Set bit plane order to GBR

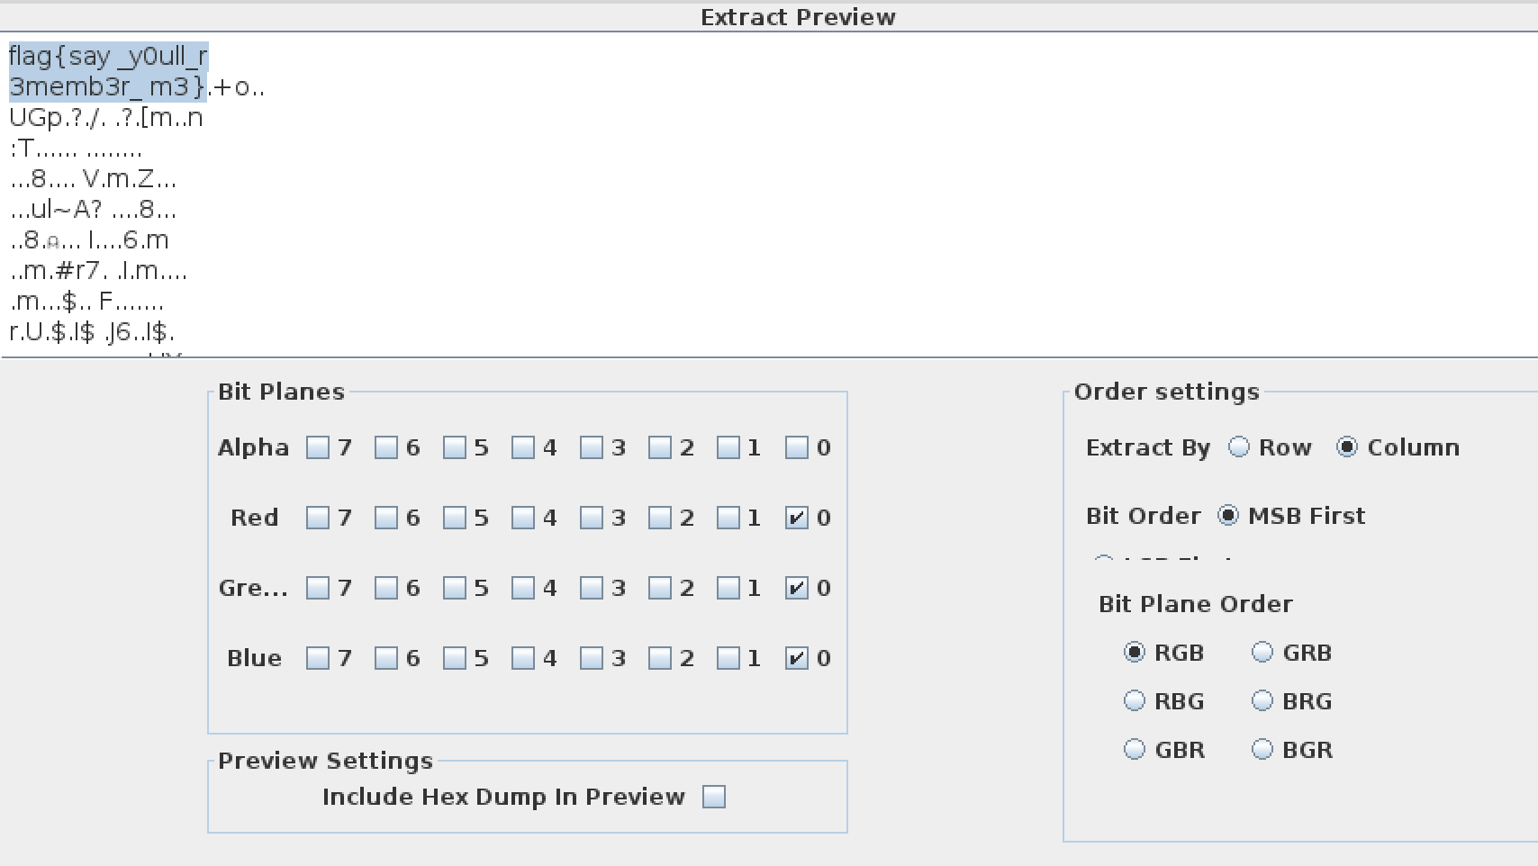(x=1135, y=750)
